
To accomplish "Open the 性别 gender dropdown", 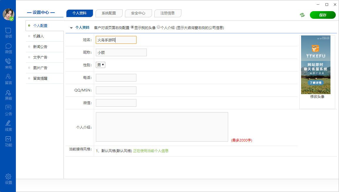I will point(101,65).
